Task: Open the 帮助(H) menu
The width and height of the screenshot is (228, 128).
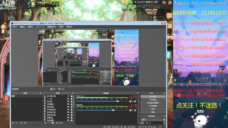Action: click(x=69, y=27)
